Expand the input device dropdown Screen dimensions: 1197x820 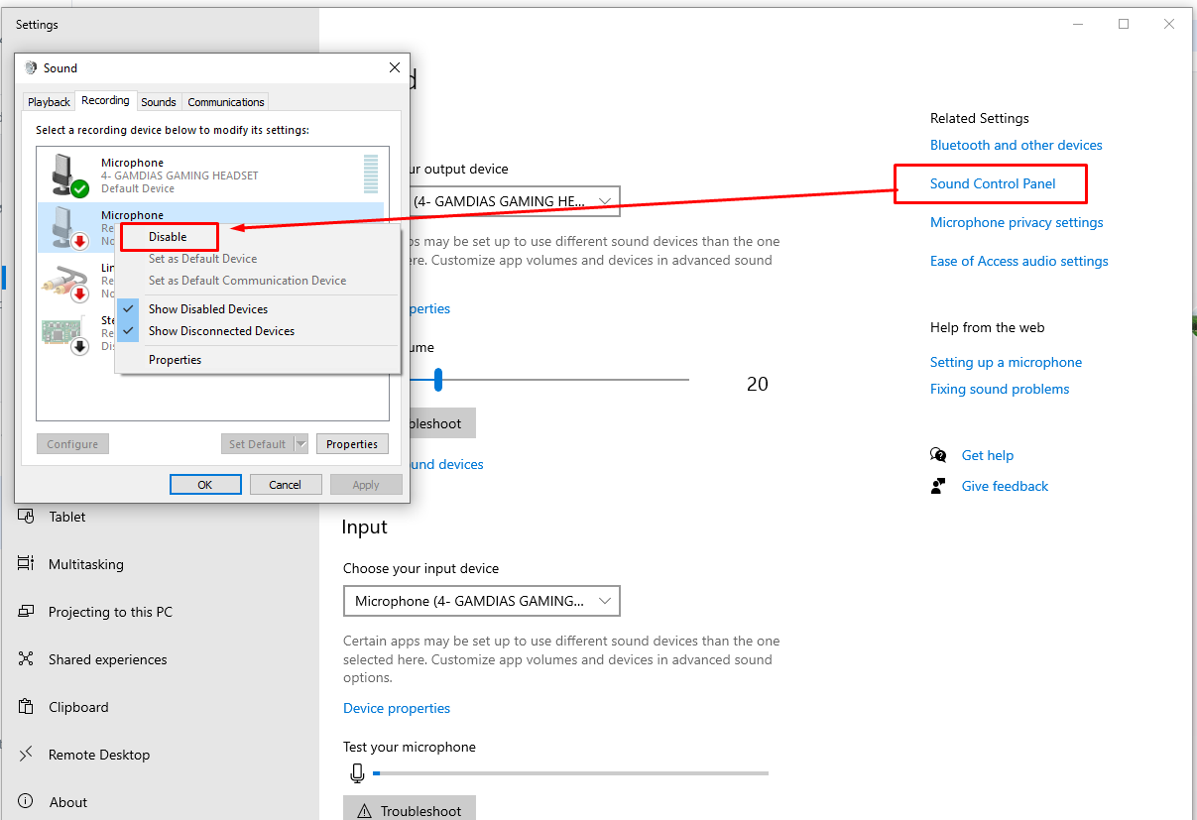(x=481, y=601)
